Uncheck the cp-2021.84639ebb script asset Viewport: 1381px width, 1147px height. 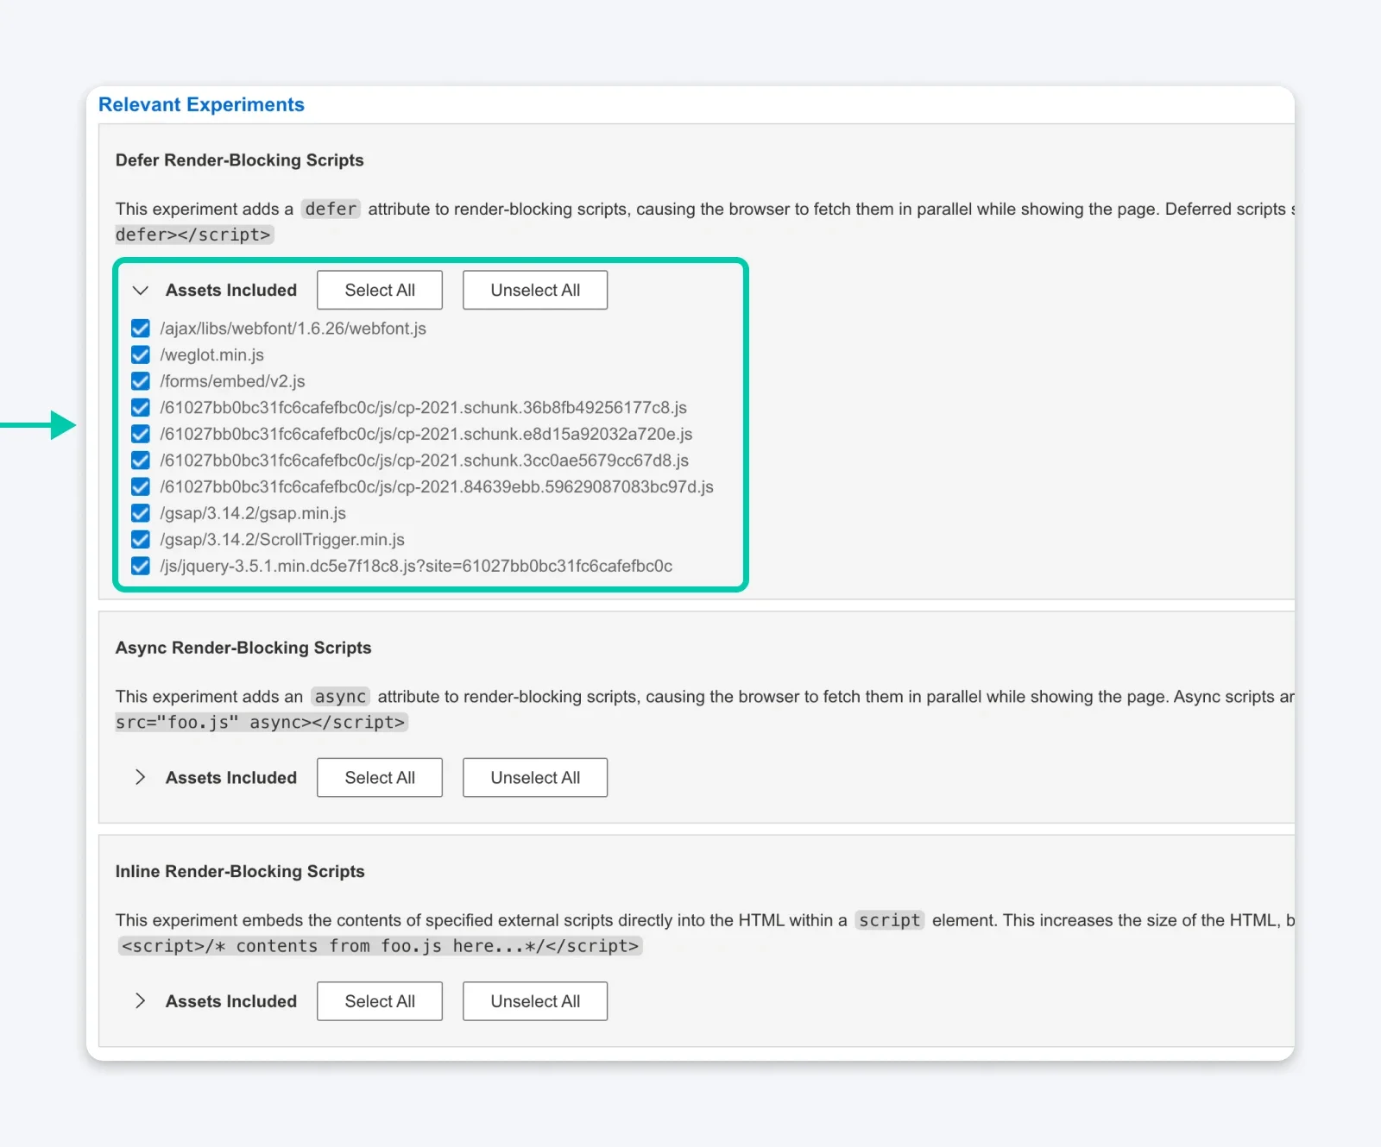pos(140,486)
